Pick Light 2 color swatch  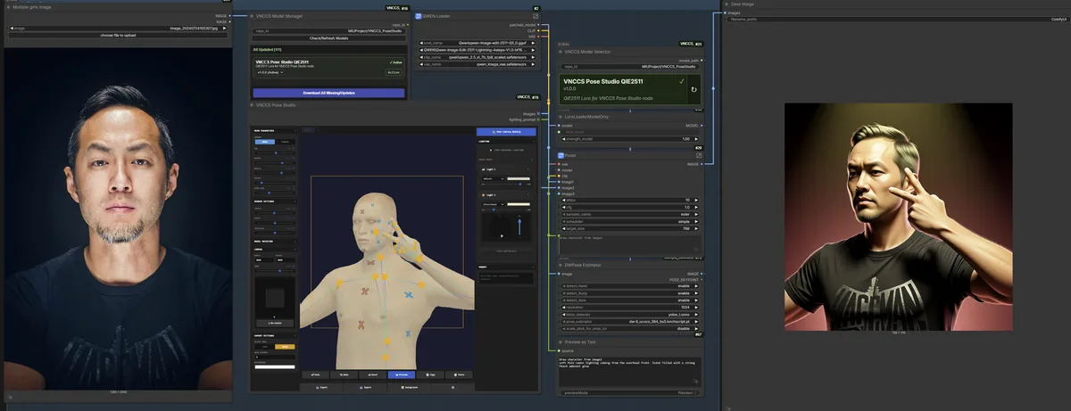(519, 204)
